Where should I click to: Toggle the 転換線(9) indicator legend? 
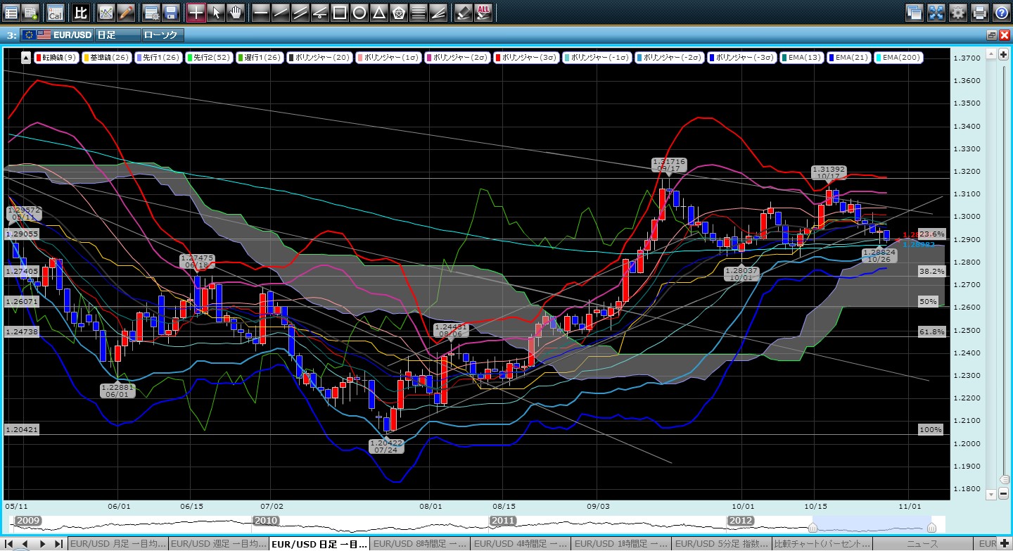tap(58, 58)
